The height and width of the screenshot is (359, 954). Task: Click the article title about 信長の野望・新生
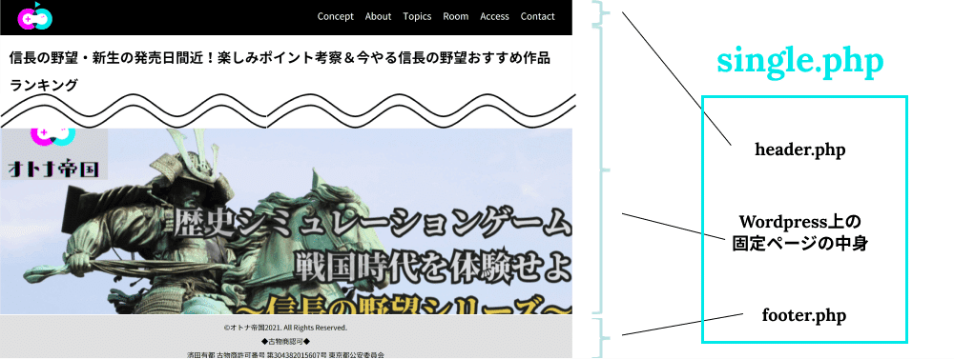coord(280,71)
